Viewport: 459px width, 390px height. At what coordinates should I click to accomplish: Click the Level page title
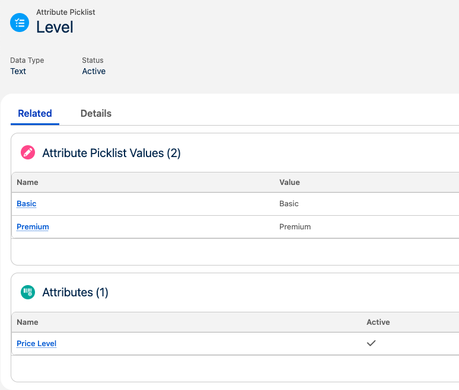tap(55, 27)
